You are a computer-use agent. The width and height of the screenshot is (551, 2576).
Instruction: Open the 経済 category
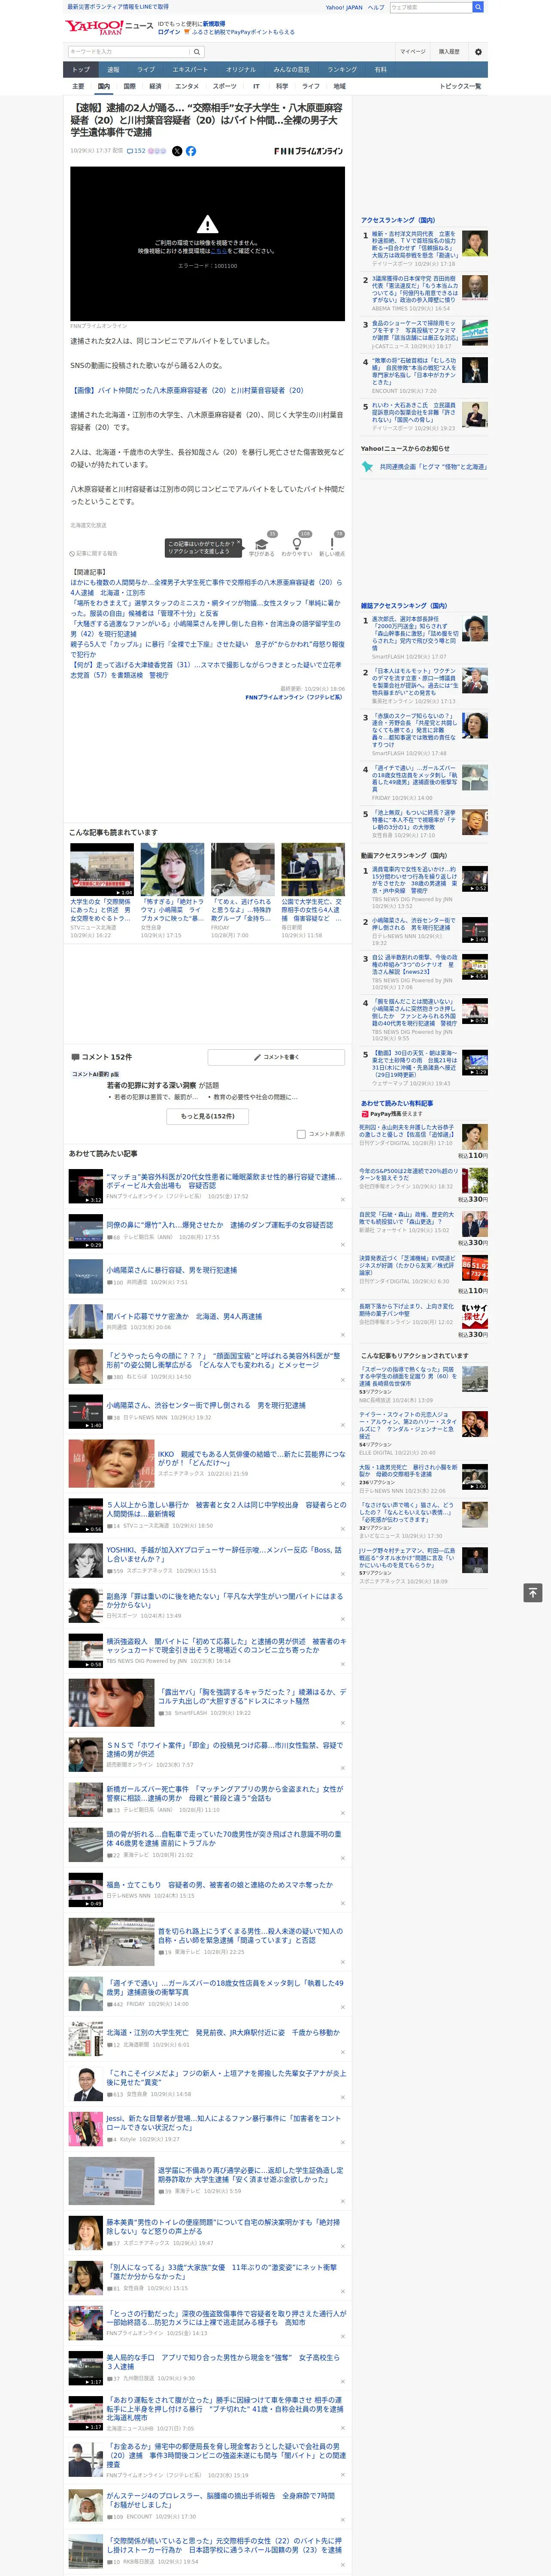coord(155,86)
